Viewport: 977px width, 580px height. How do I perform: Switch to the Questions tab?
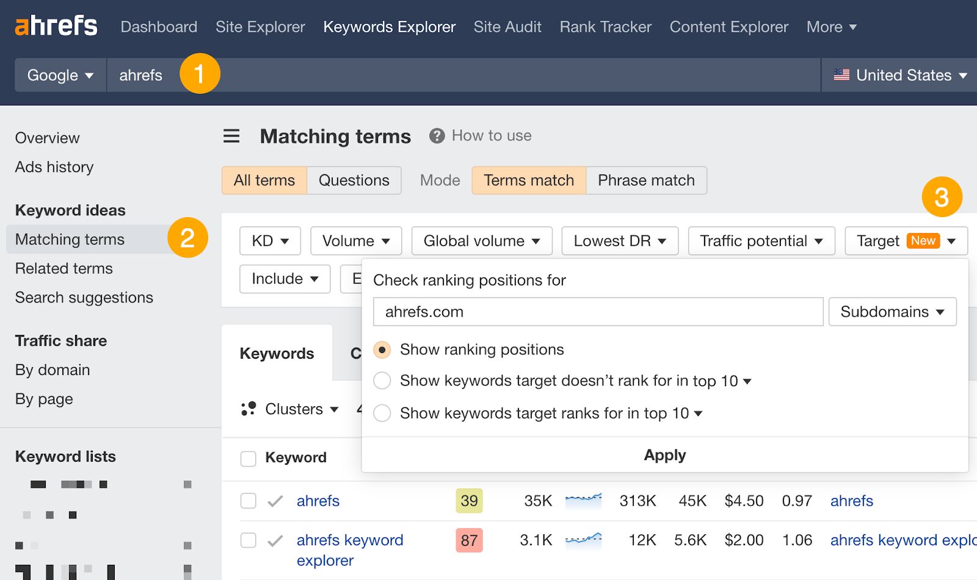353,180
